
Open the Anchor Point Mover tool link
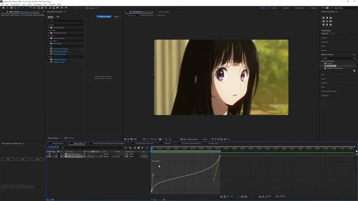61,49
